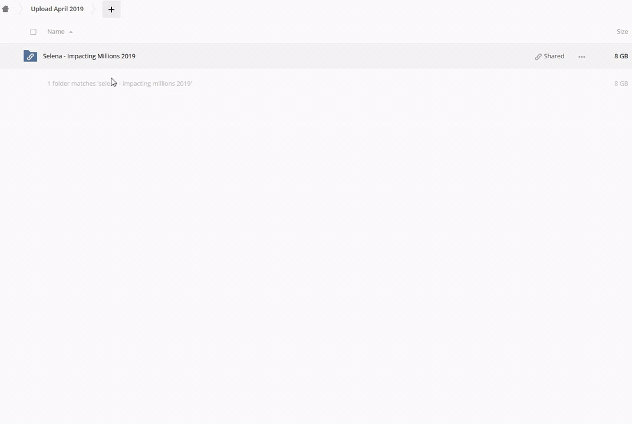Go to the home folder icon
Viewport: 632px width, 424px height.
[x=5, y=9]
